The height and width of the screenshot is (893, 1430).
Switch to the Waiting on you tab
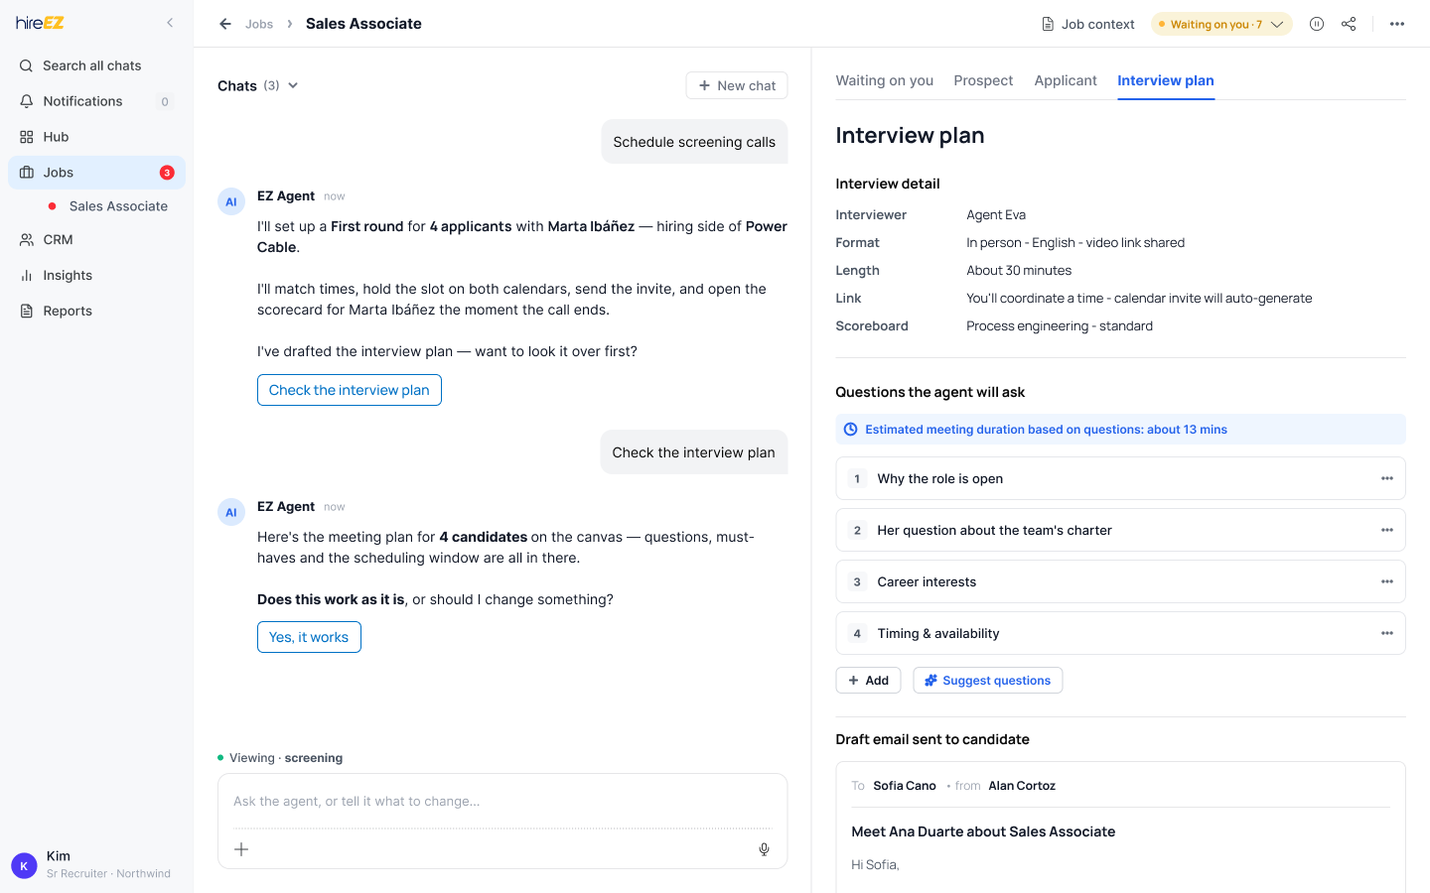(884, 80)
